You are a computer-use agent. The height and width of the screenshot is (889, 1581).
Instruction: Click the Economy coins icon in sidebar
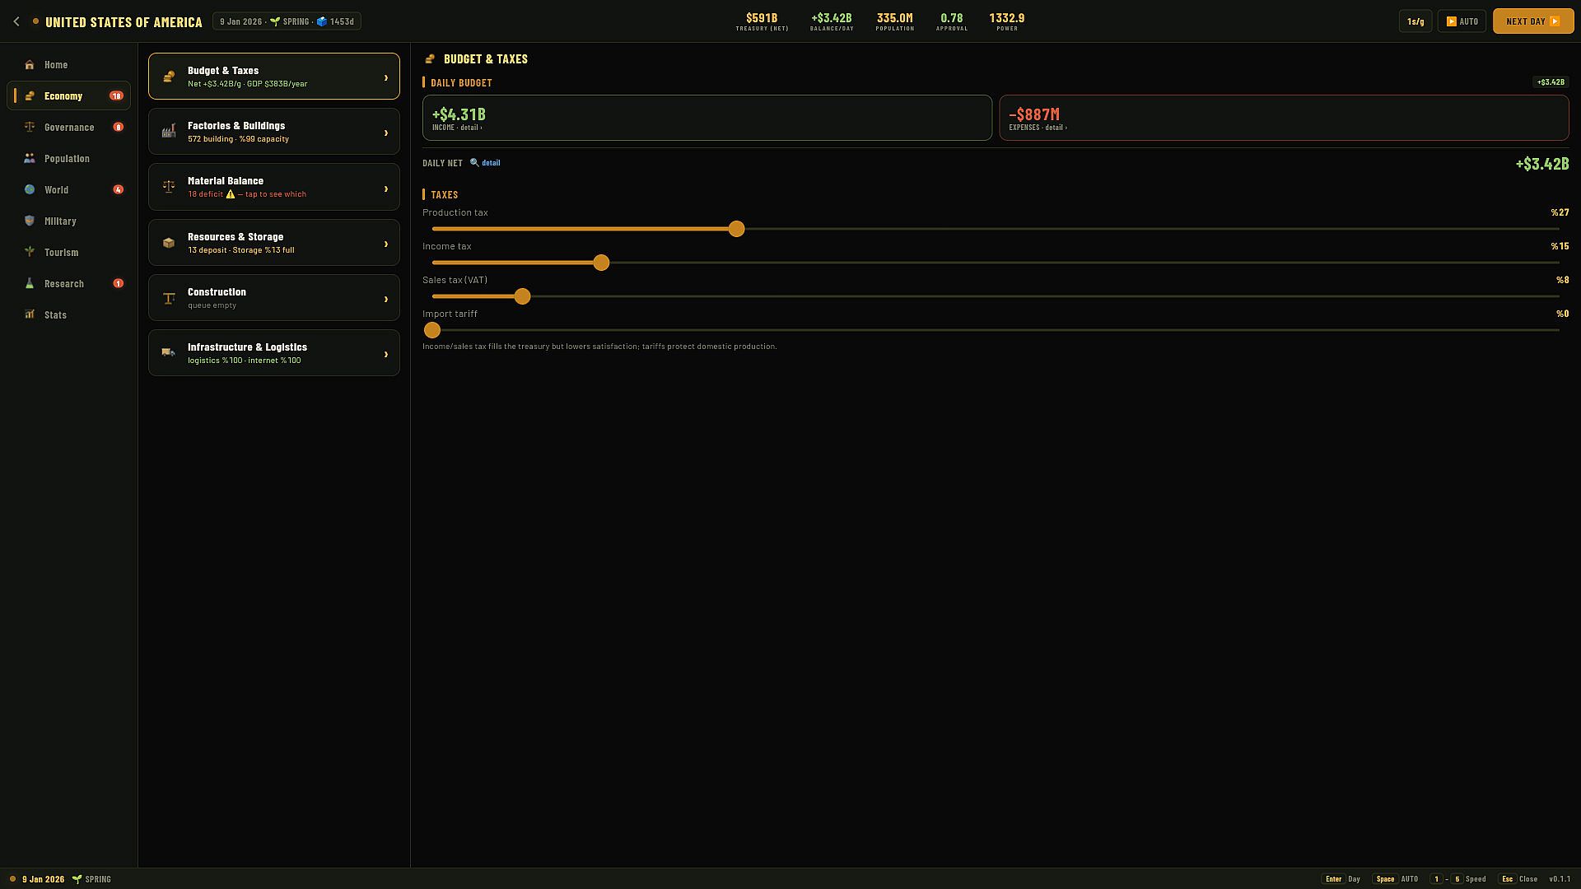click(x=30, y=96)
